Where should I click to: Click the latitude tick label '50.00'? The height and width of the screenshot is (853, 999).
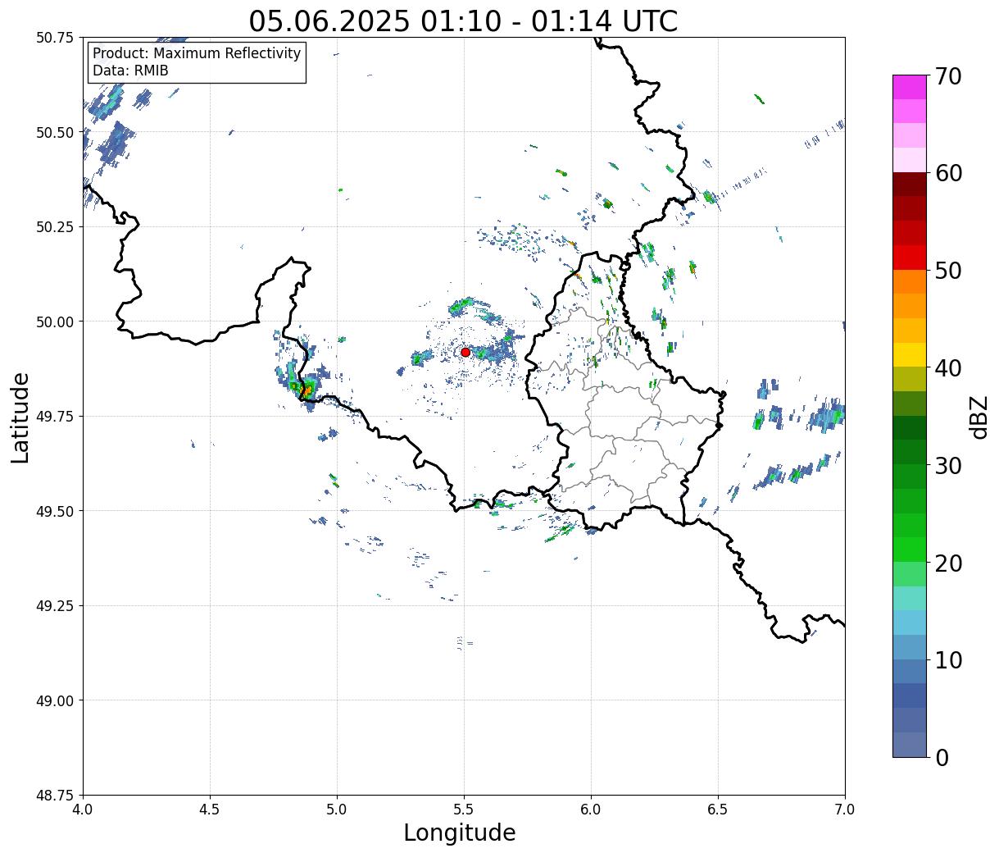pyautogui.click(x=55, y=322)
